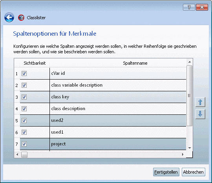This screenshot has width=212, height=183.
Task: Click the Sichtbarkeit column header
Action: (35, 63)
